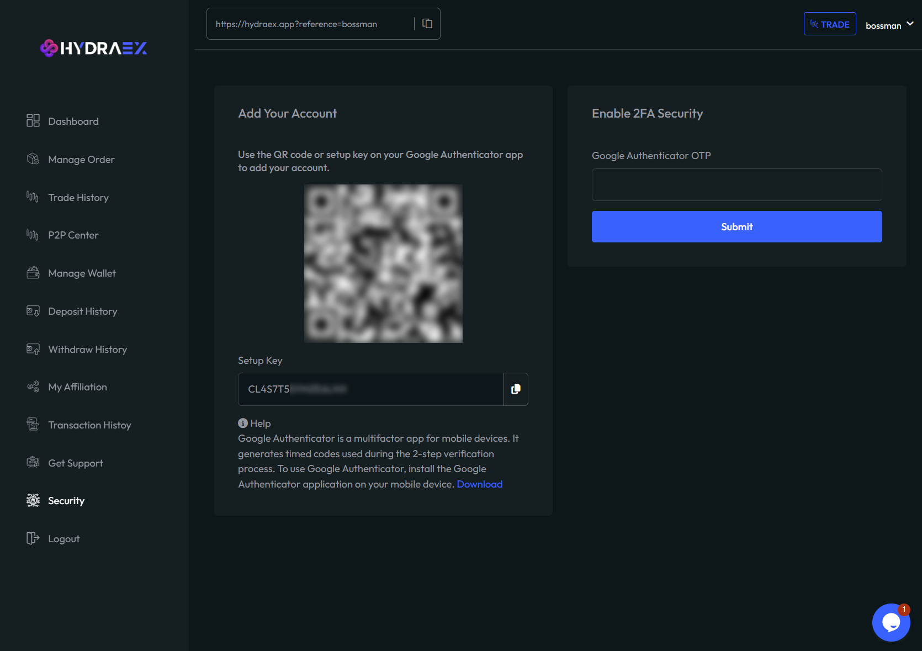Click the My Affiliation share icon
This screenshot has width=922, height=651.
(33, 387)
